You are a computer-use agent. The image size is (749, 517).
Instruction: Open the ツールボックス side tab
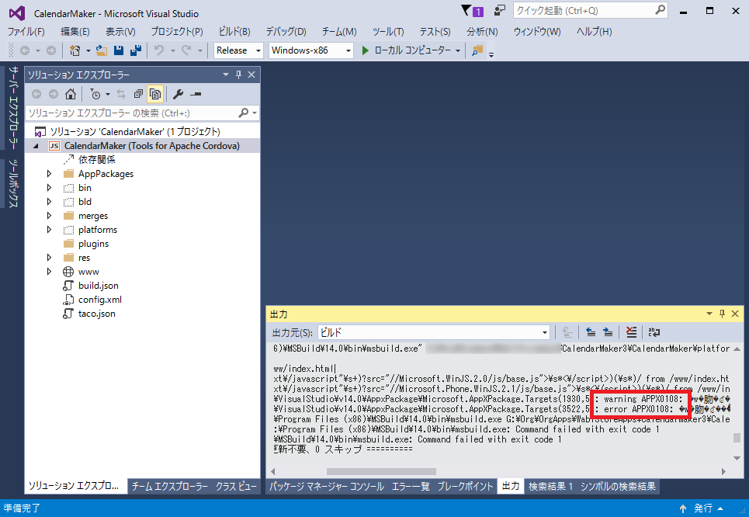click(14, 183)
